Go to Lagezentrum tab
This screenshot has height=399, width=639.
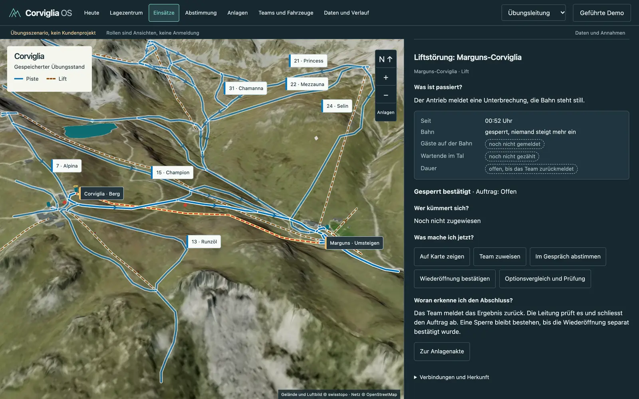(x=126, y=13)
